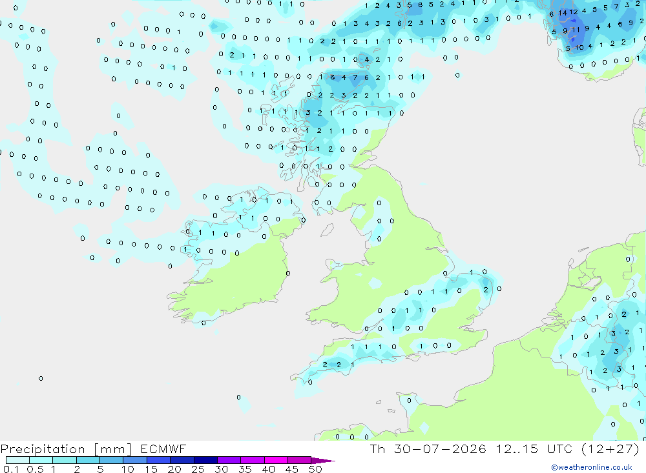Click the 30–35 mm violet legend swatch
This screenshot has height=473, width=646.
click(229, 460)
